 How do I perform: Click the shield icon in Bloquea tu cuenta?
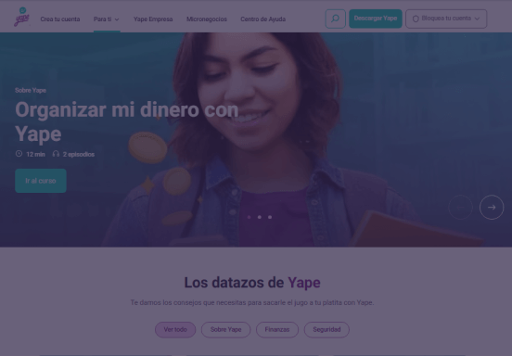[x=416, y=19]
